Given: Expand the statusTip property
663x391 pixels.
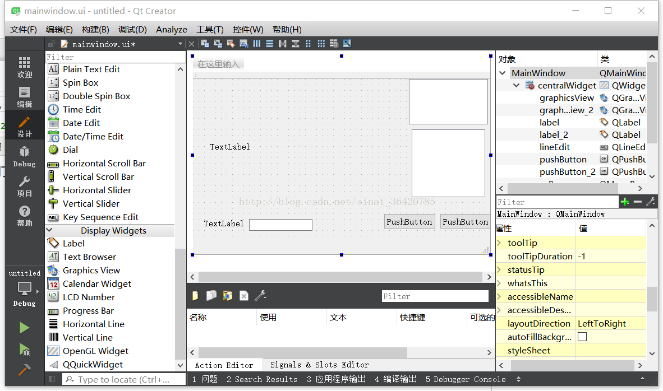Looking at the screenshot, I should pos(499,269).
